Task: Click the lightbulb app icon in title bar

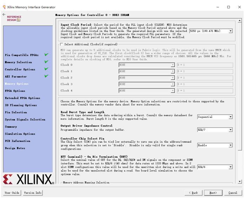Action: [x=4, y=7]
